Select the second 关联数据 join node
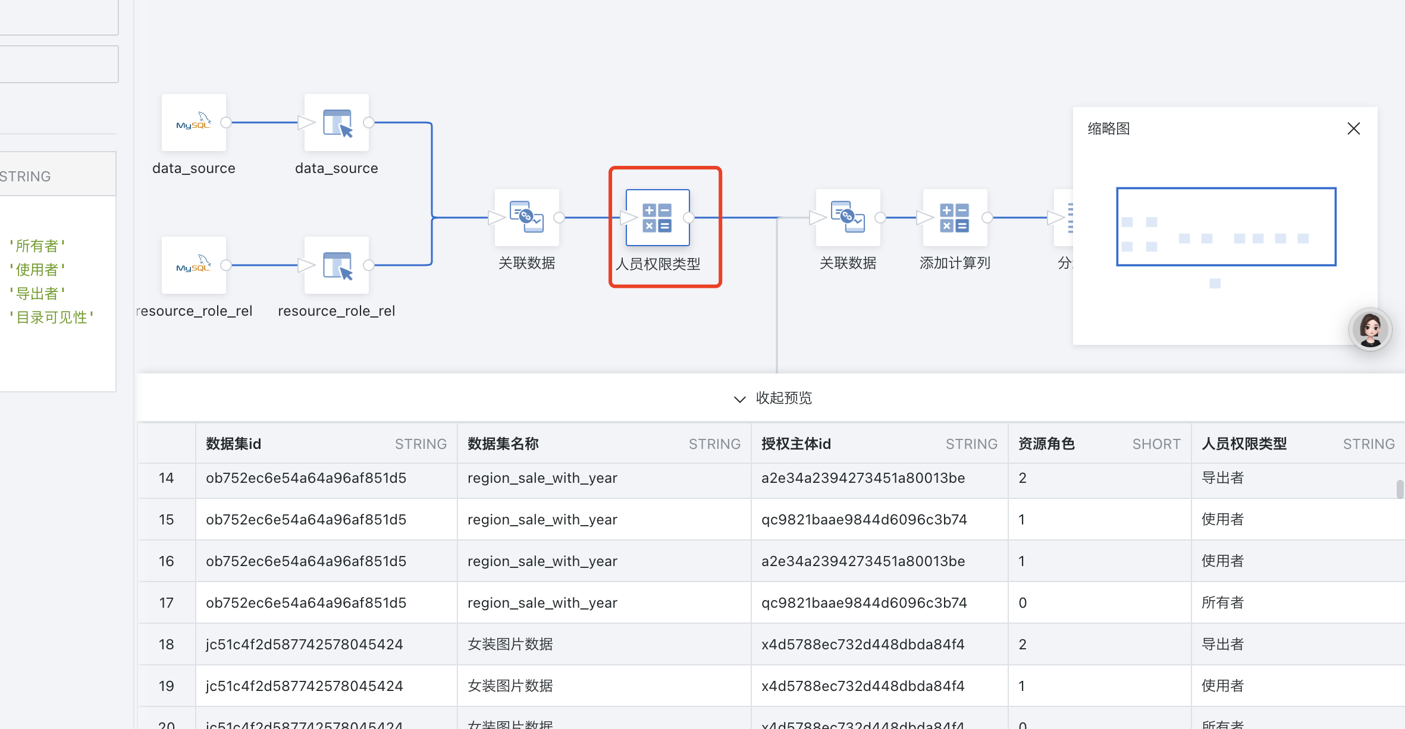This screenshot has height=729, width=1405. (848, 218)
